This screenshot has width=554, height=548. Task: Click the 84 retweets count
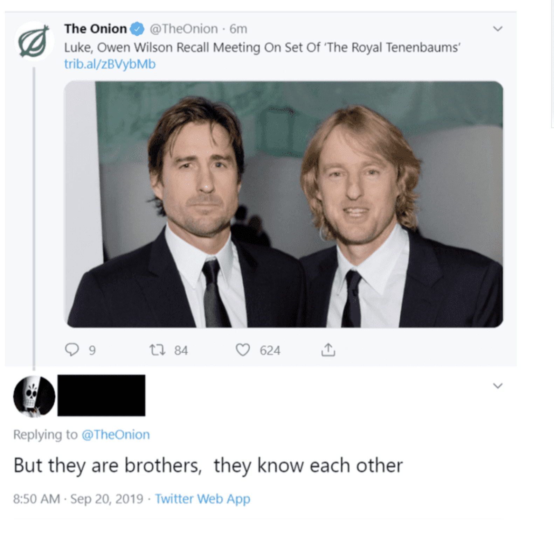tap(181, 350)
